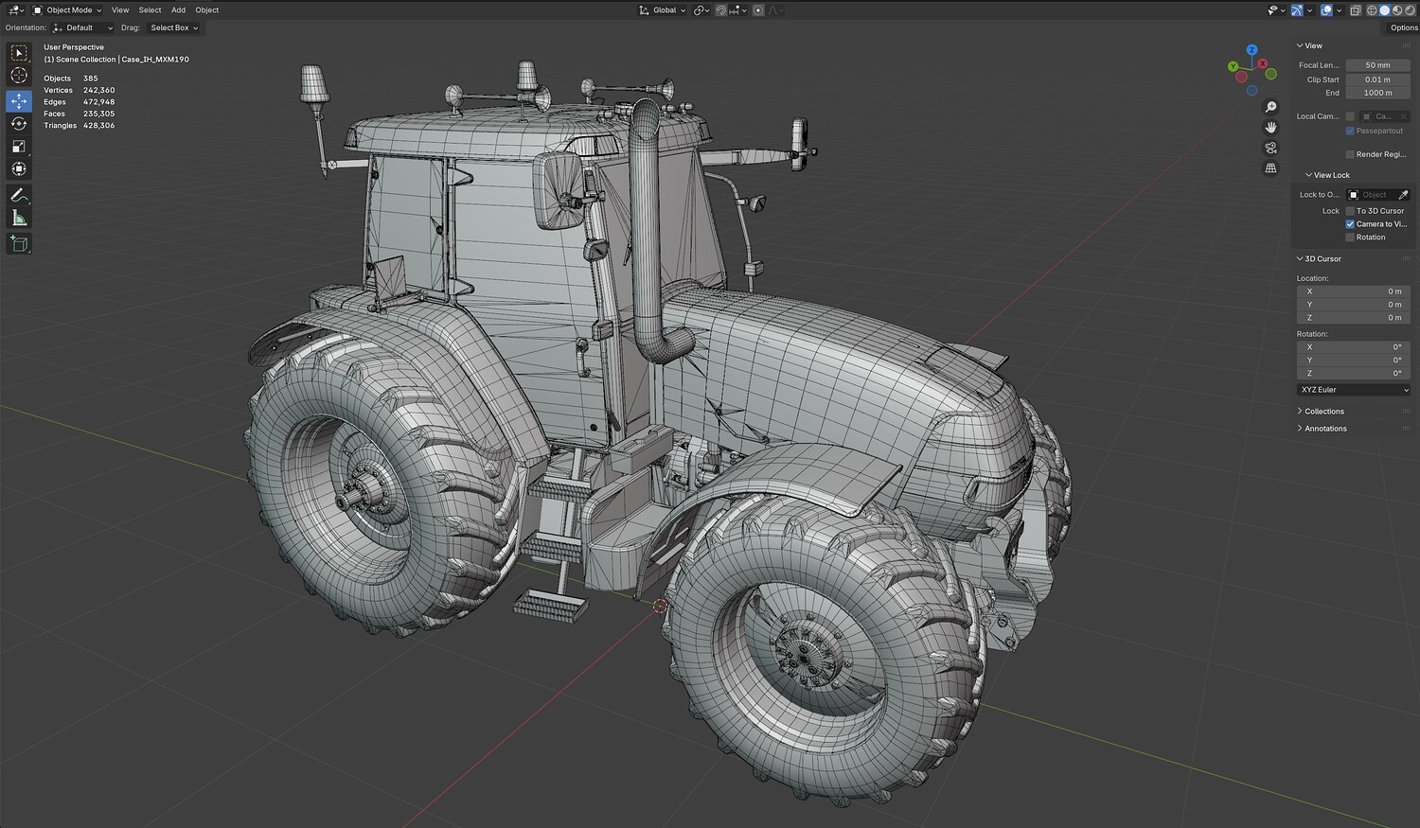The image size is (1420, 828).
Task: Open the View menu
Action: point(120,10)
